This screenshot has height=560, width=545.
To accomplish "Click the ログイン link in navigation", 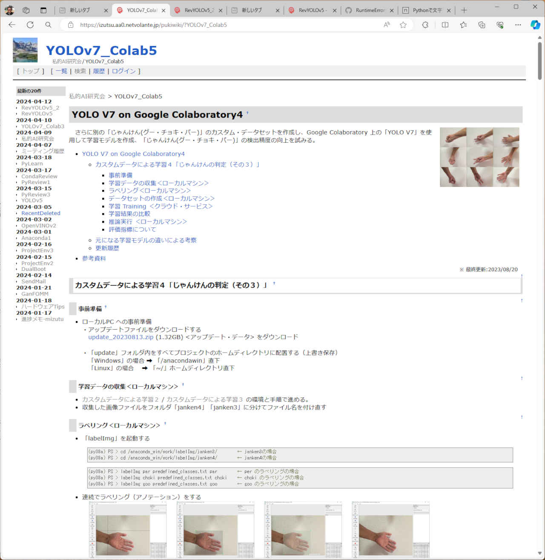I will pos(123,71).
